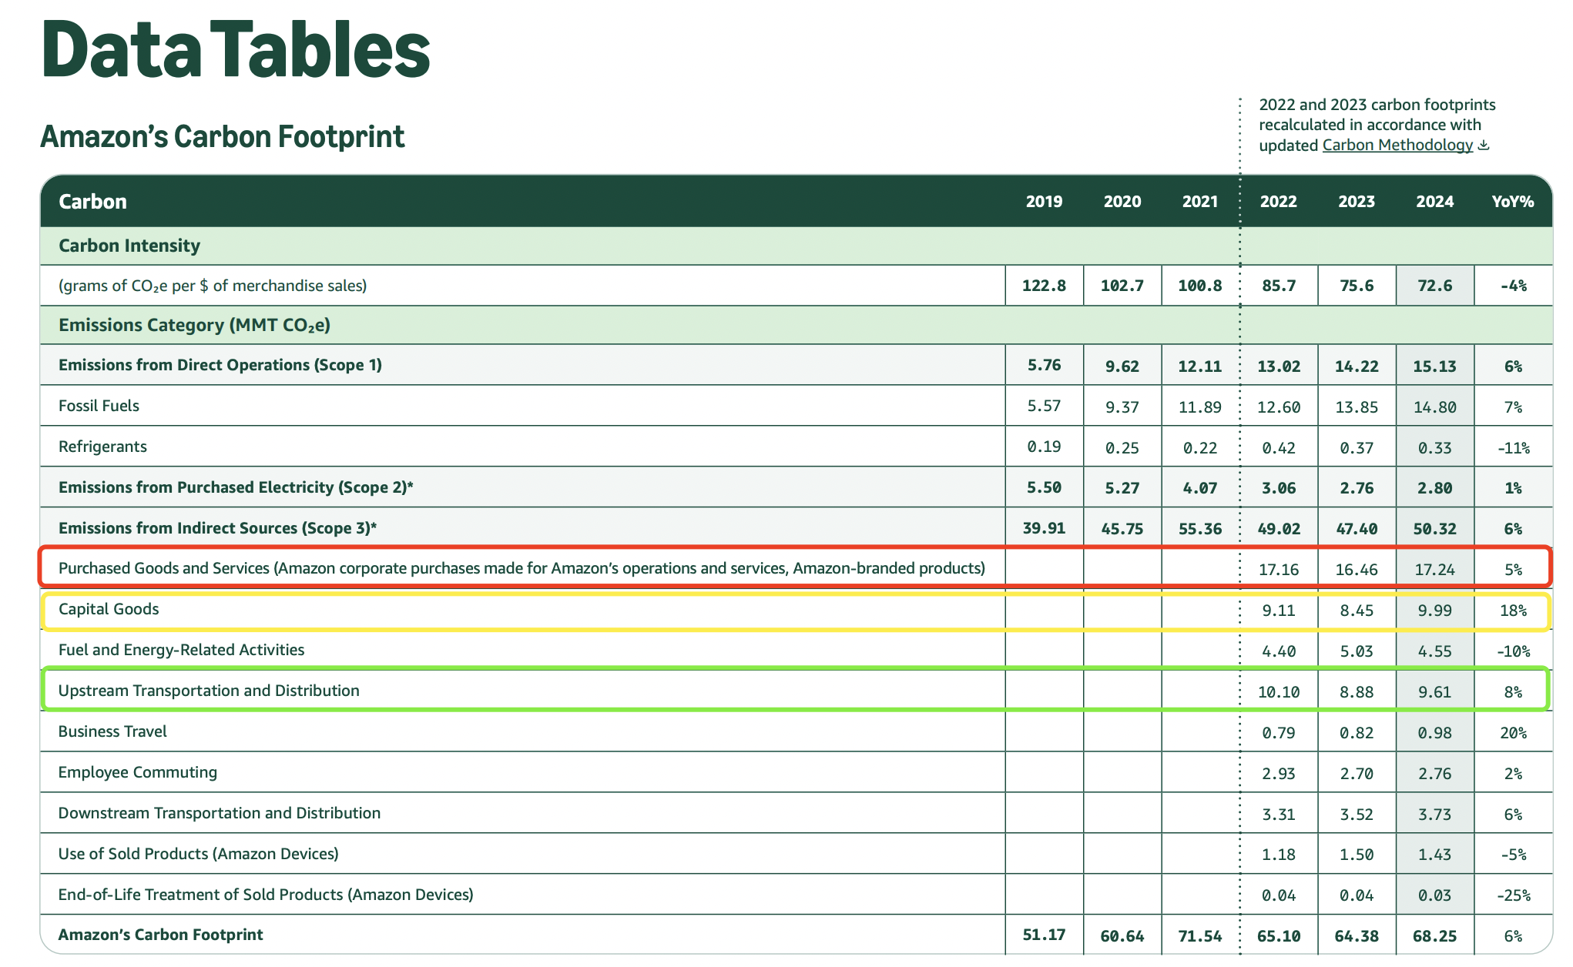Click carbon intensity value 72.6 for 2024

pyautogui.click(x=1435, y=286)
